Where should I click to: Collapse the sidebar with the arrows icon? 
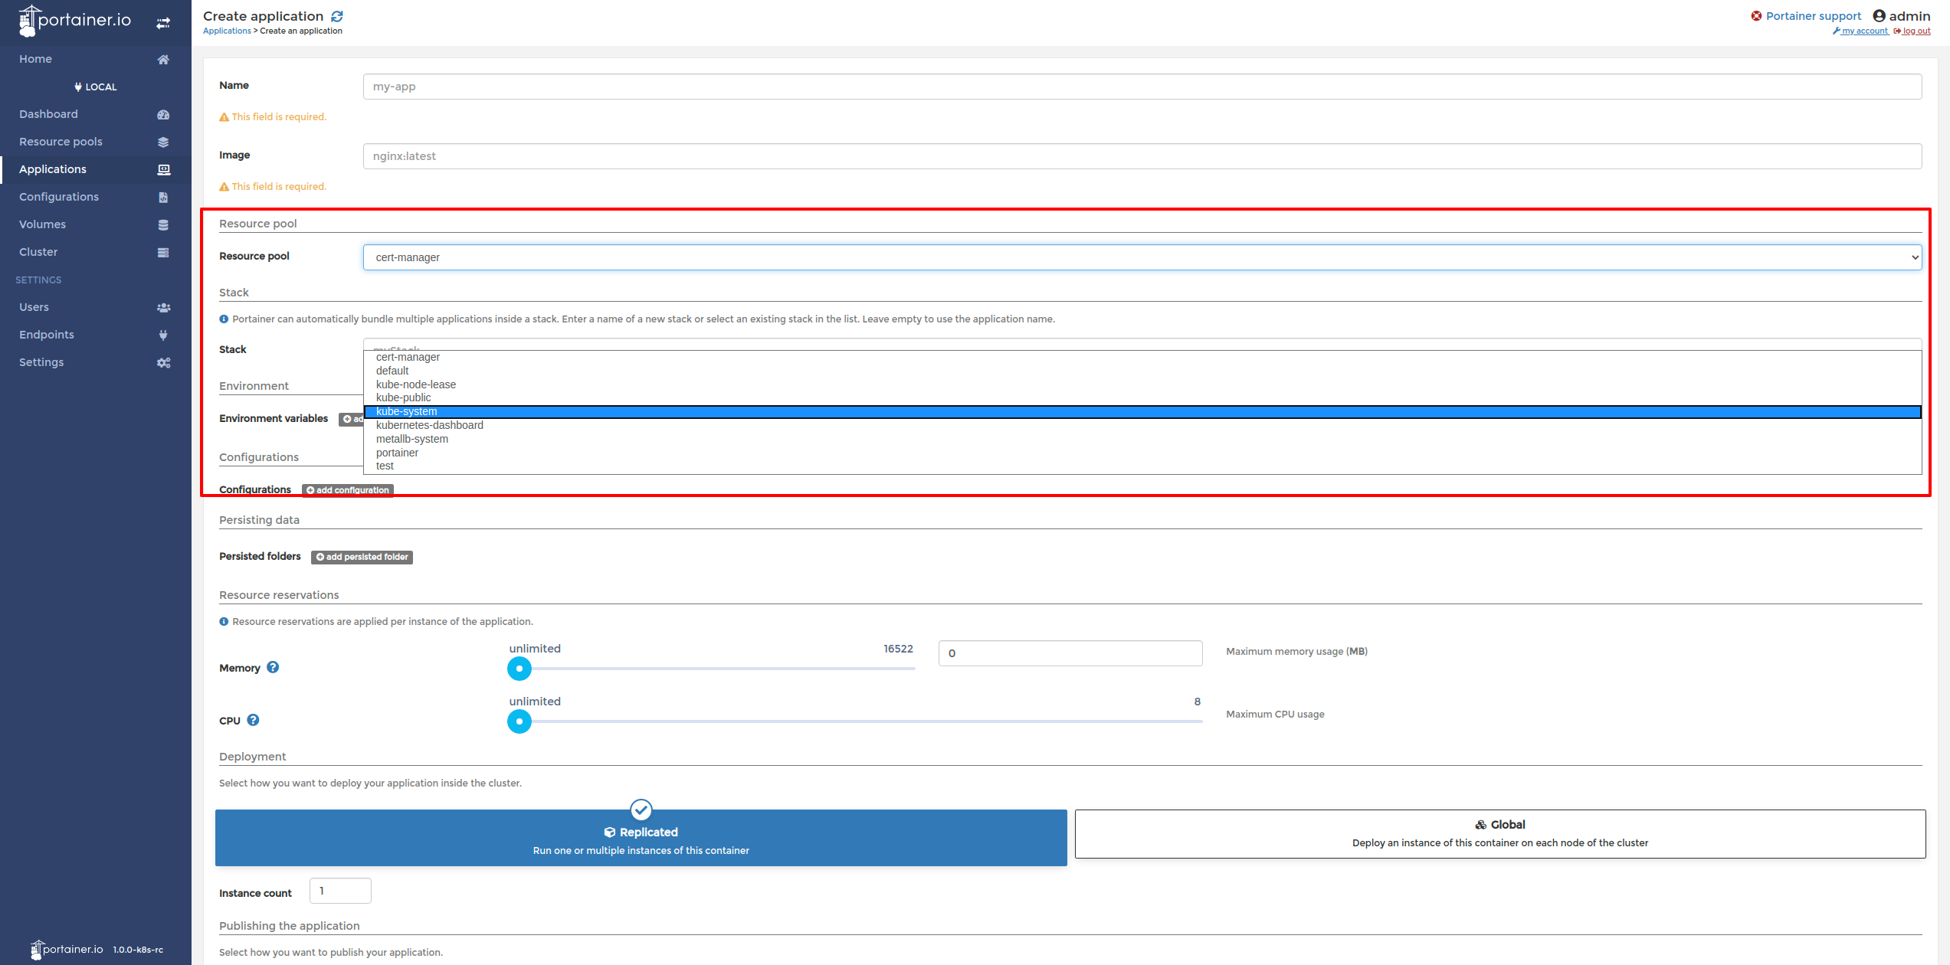point(163,22)
